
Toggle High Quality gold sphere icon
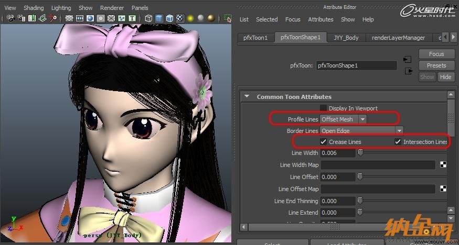pyautogui.click(x=211, y=19)
